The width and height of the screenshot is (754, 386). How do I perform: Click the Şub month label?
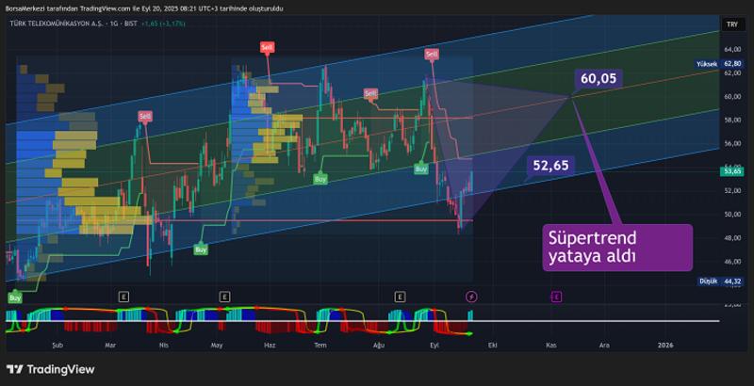(57, 346)
